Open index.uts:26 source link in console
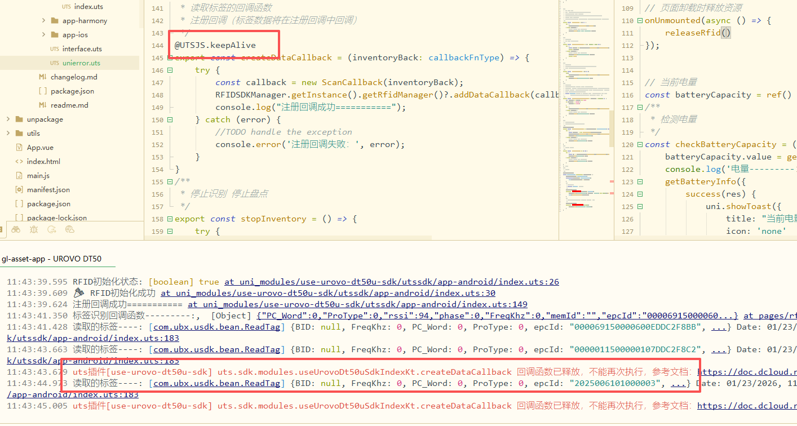The width and height of the screenshot is (797, 426). (391, 282)
